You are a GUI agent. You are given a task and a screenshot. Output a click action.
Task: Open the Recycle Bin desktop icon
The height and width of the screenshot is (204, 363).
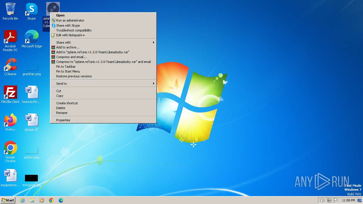click(x=10, y=11)
